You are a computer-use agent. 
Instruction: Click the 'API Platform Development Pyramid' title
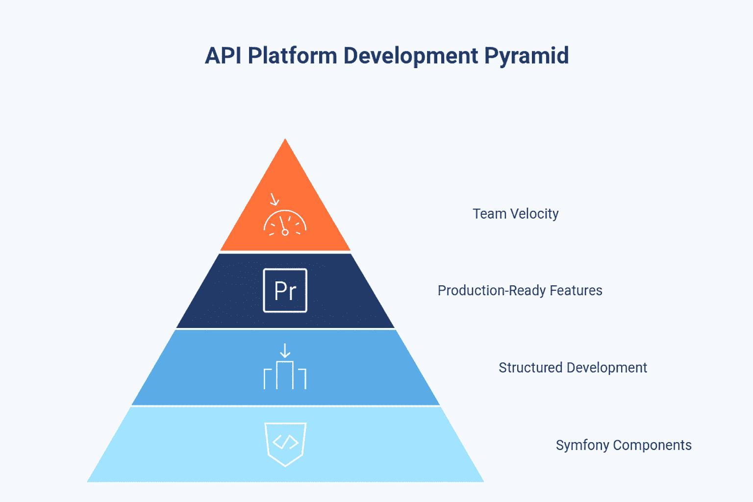387,55
